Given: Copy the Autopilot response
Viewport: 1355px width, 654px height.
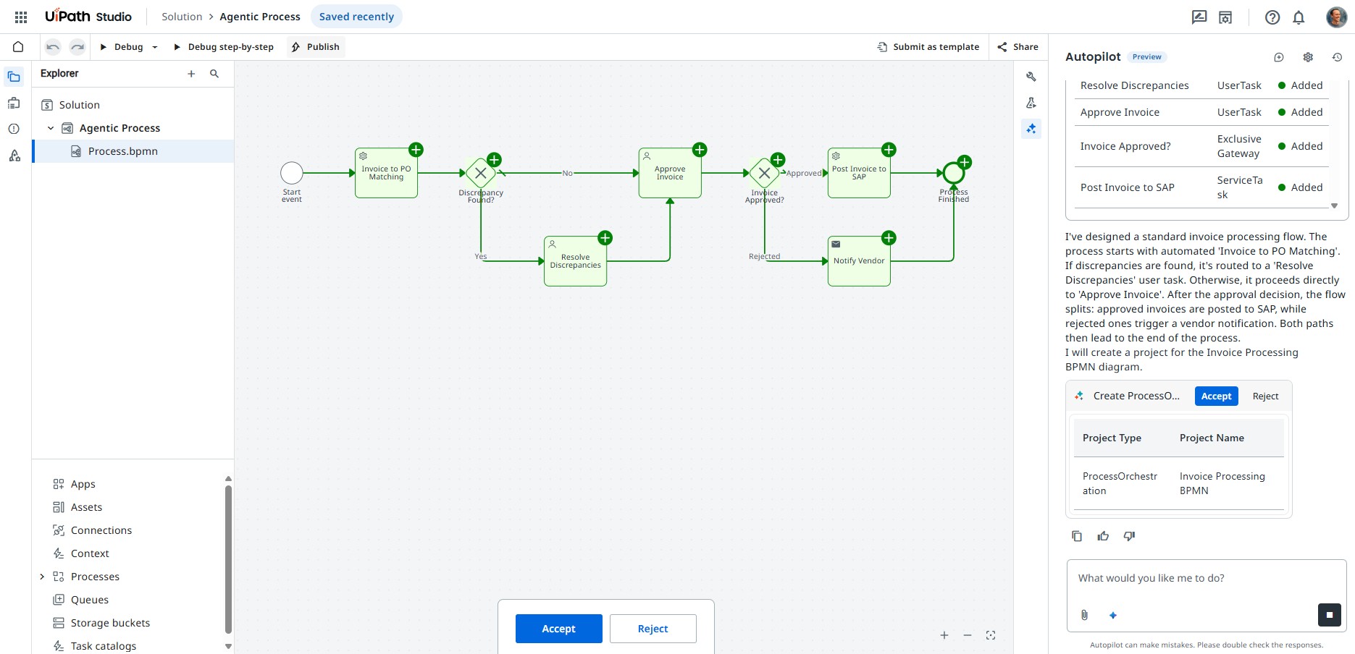Looking at the screenshot, I should pyautogui.click(x=1077, y=536).
